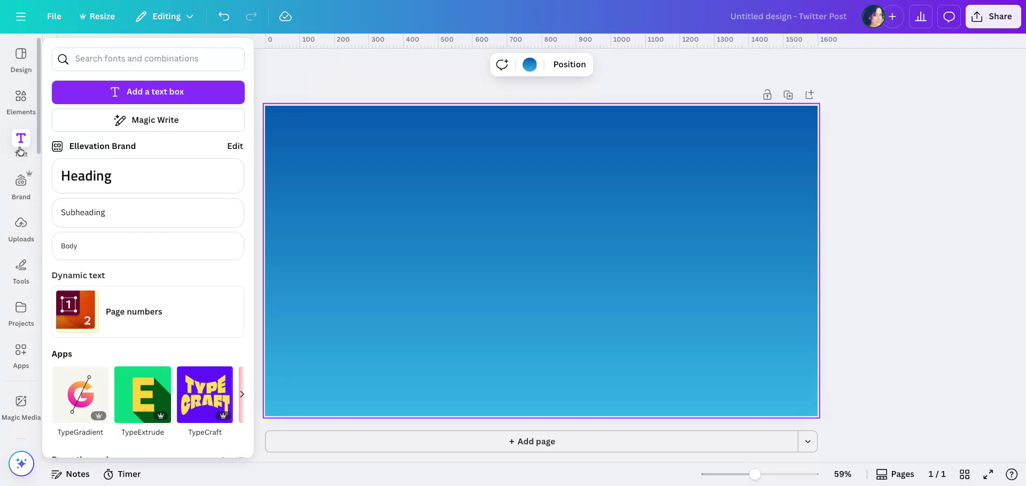
Task: Open the Elements panel
Action: 21,101
